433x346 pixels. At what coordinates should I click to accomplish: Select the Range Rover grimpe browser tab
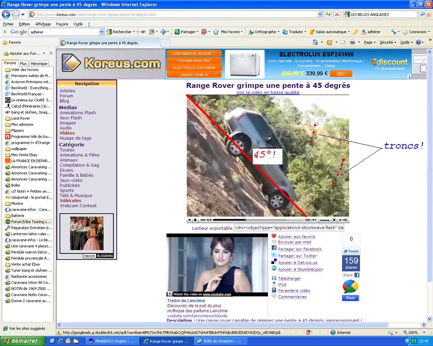[110, 43]
